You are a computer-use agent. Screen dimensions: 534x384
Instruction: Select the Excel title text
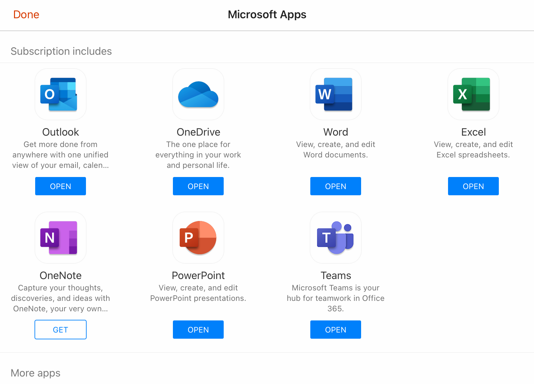click(473, 132)
